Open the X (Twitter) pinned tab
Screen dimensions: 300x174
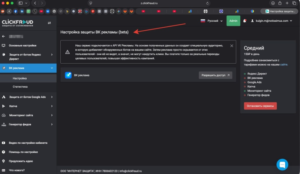click(x=35, y=11)
